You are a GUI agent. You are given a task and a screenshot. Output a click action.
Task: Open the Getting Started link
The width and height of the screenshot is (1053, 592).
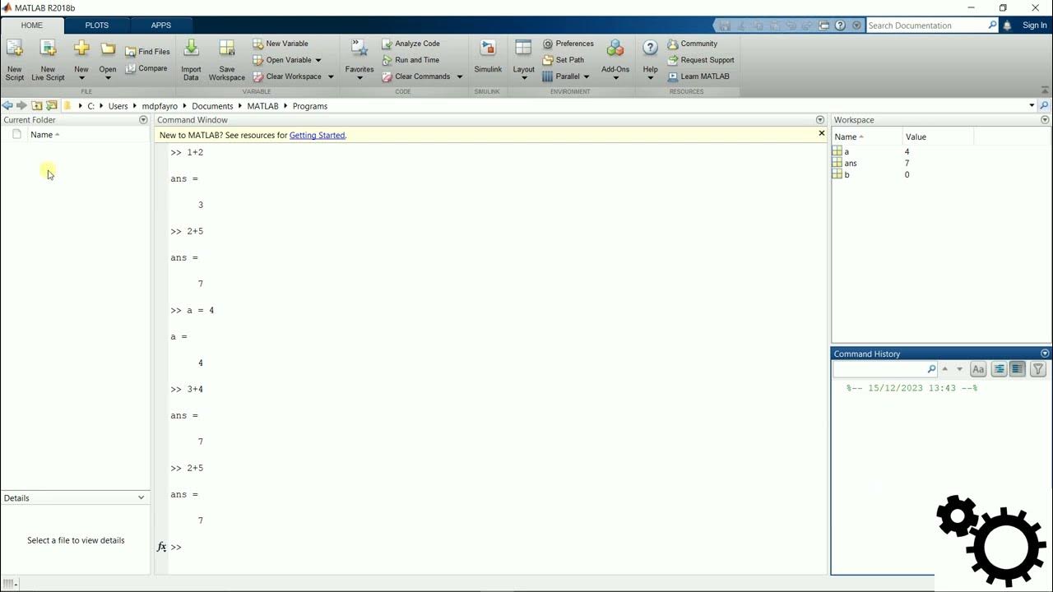pyautogui.click(x=317, y=135)
